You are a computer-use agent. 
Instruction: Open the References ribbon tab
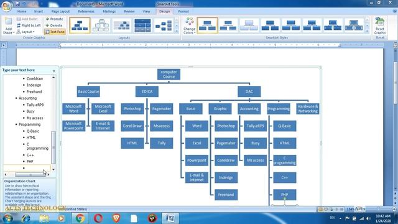86,11
